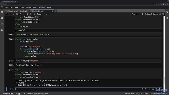This screenshot has width=169, height=95.
Task: Open the Run menu
Action: pyautogui.click(x=22, y=7)
